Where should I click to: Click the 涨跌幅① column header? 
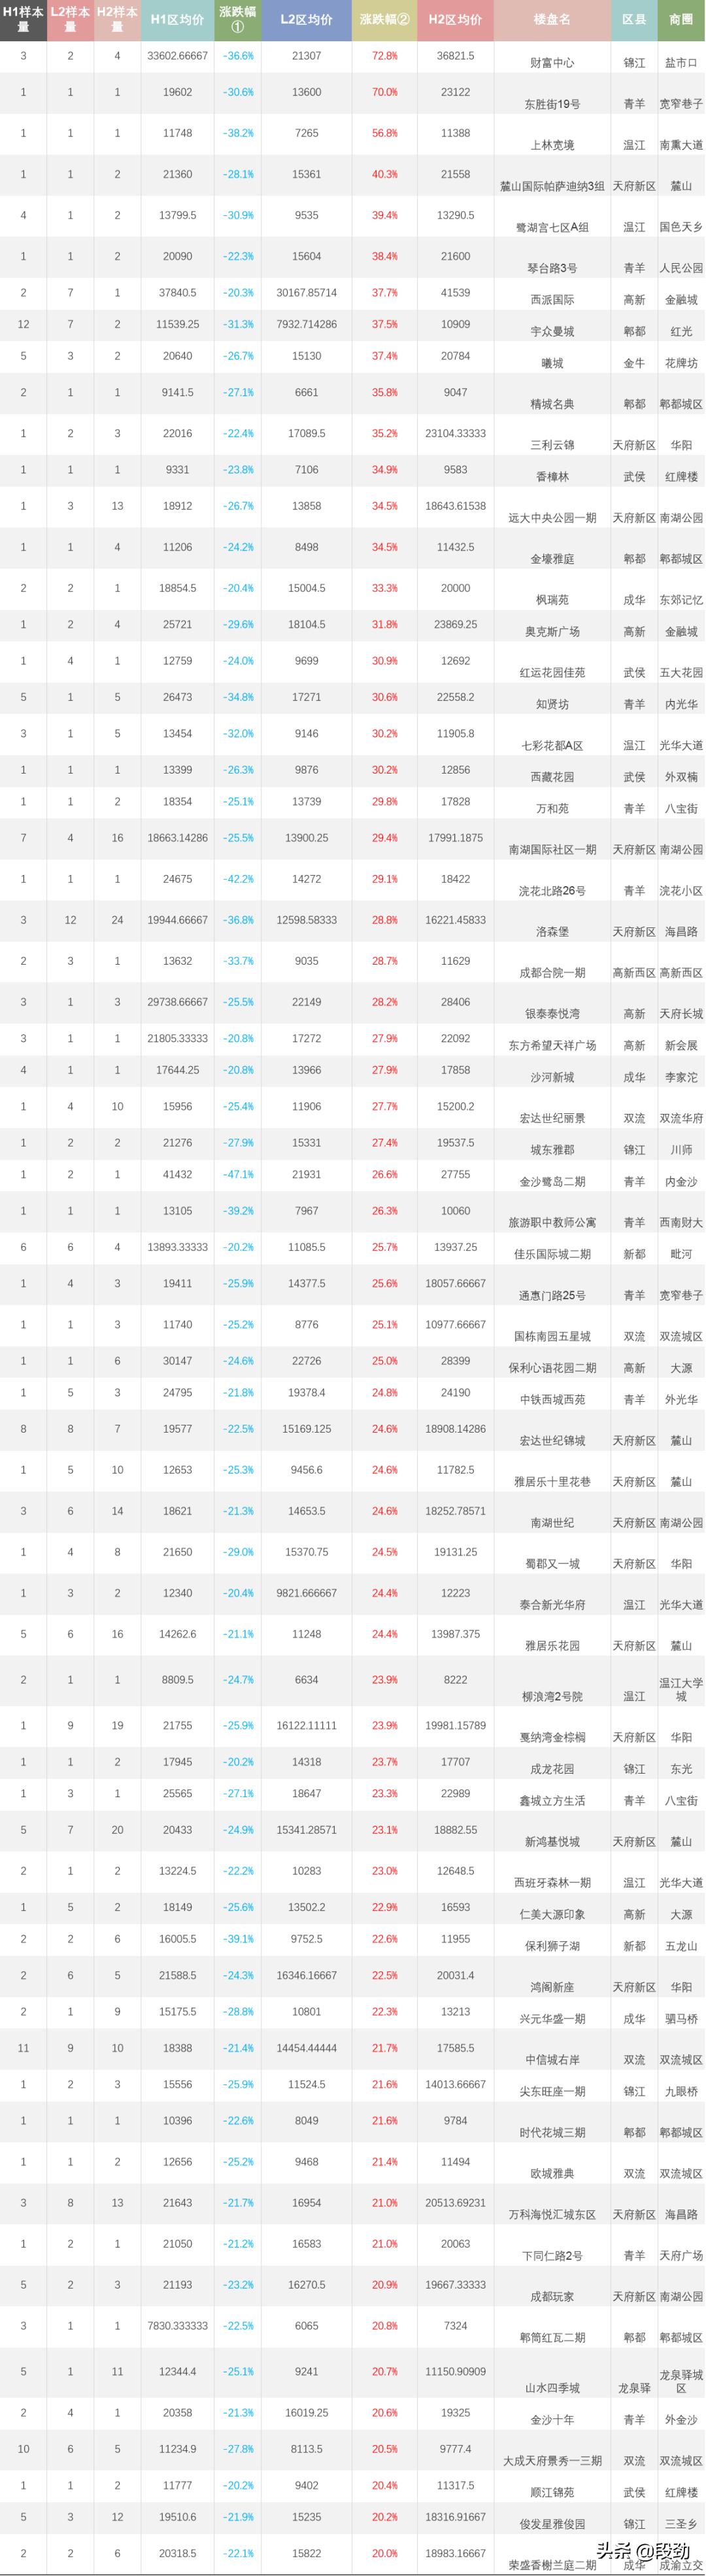pos(238,20)
